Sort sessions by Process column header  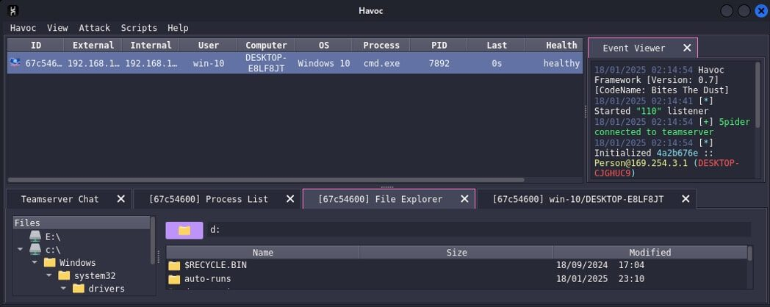coord(381,46)
